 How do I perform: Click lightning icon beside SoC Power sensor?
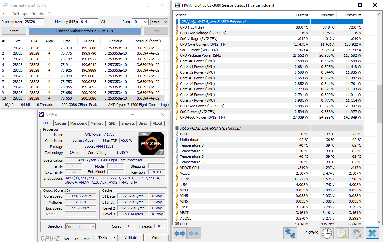point(177,112)
